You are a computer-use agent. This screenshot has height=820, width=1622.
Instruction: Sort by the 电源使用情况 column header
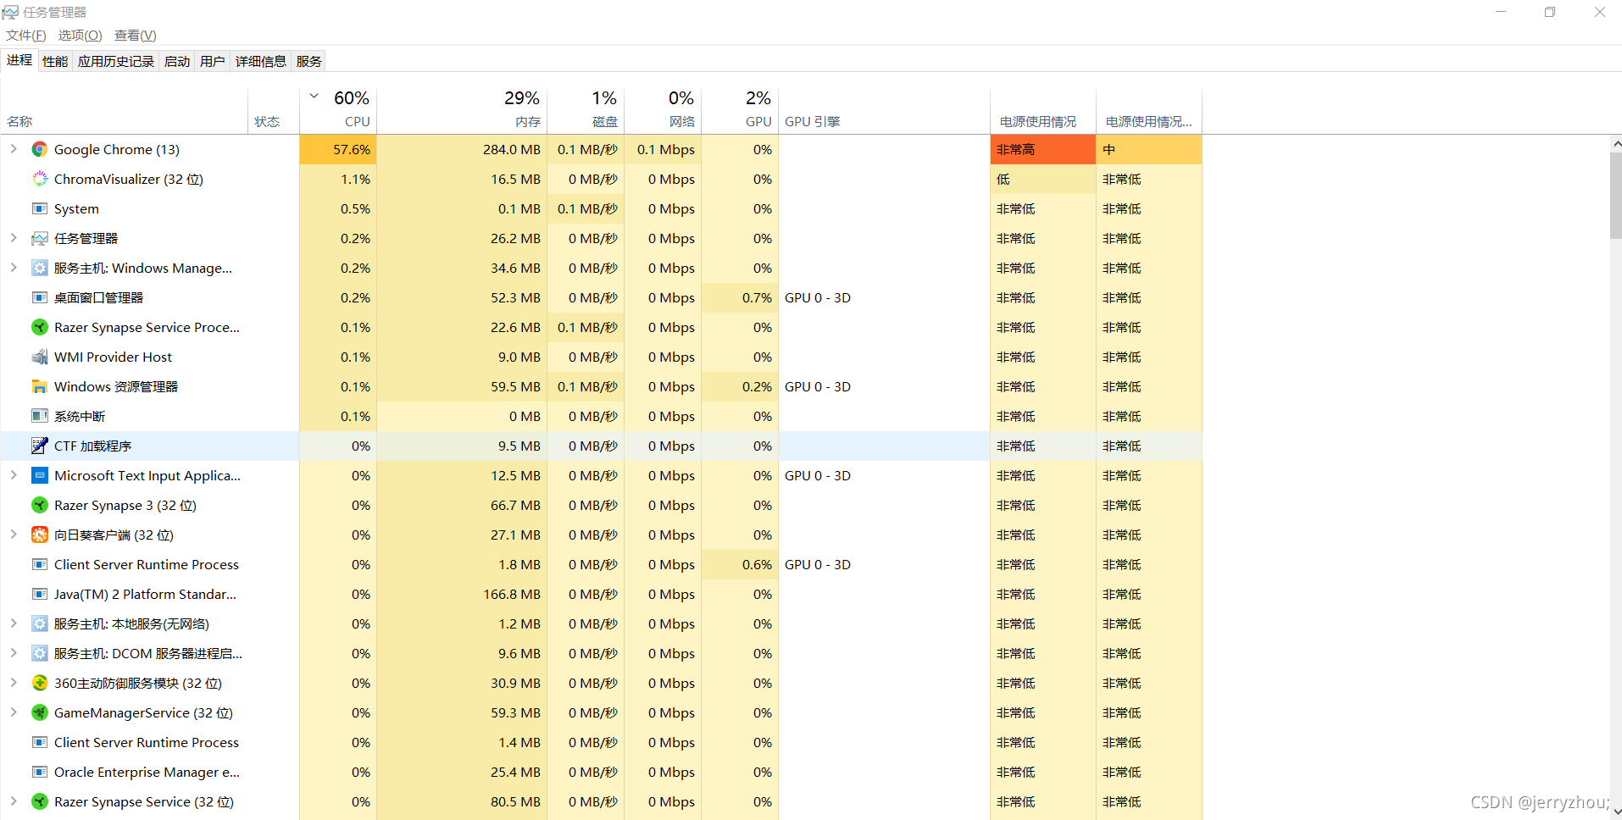(x=1042, y=110)
